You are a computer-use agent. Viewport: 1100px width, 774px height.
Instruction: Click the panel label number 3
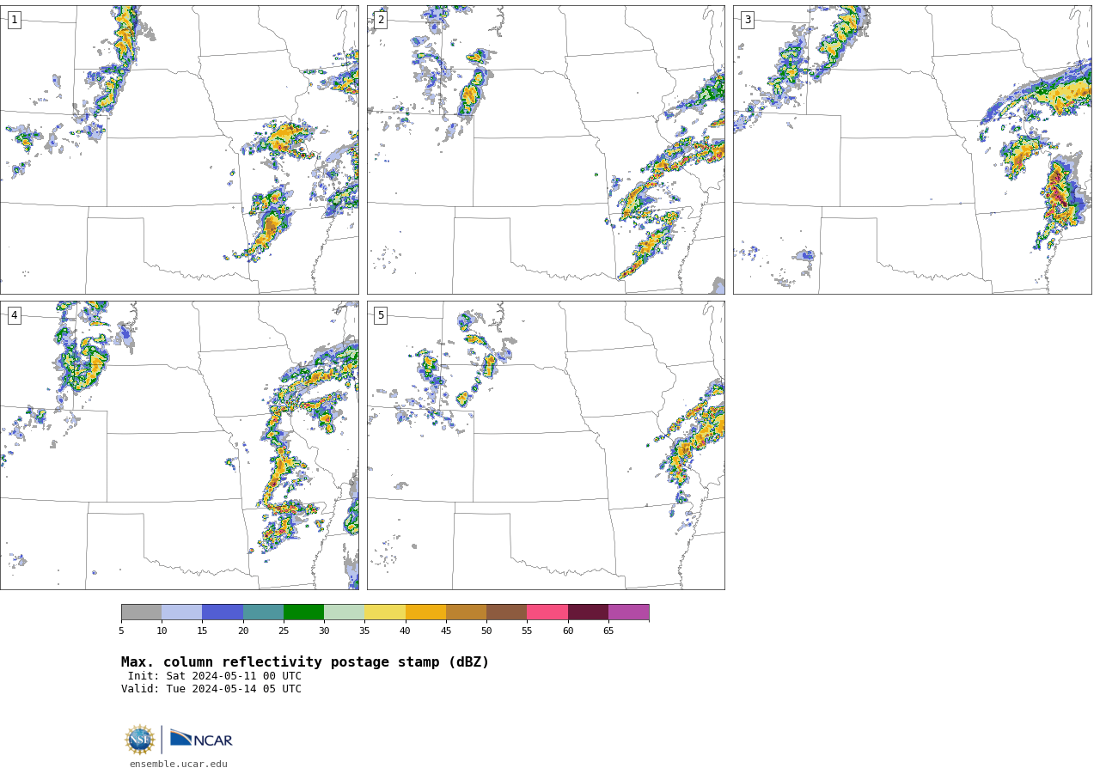pyautogui.click(x=748, y=20)
